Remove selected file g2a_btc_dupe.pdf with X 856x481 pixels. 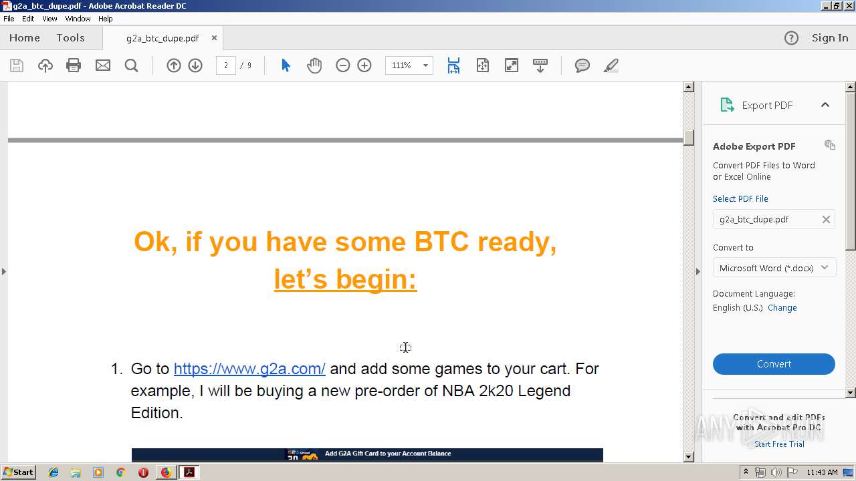click(x=826, y=219)
